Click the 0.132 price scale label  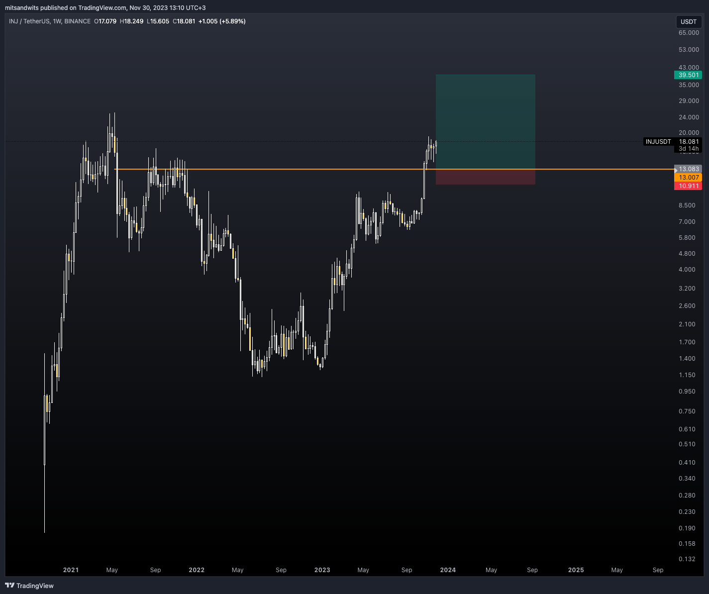pos(687,559)
